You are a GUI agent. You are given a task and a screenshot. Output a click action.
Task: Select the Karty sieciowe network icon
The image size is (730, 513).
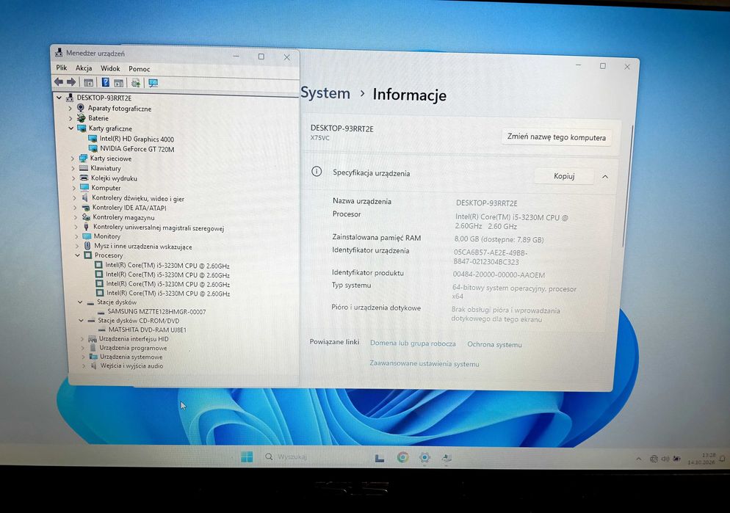pyautogui.click(x=83, y=158)
